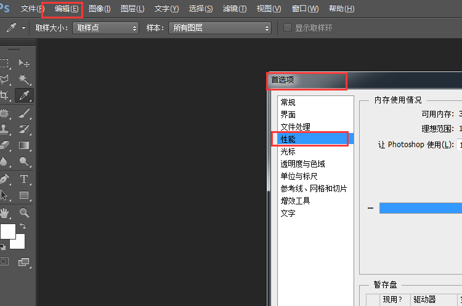Select the Crop tool
The height and width of the screenshot is (306, 462).
pos(4,95)
